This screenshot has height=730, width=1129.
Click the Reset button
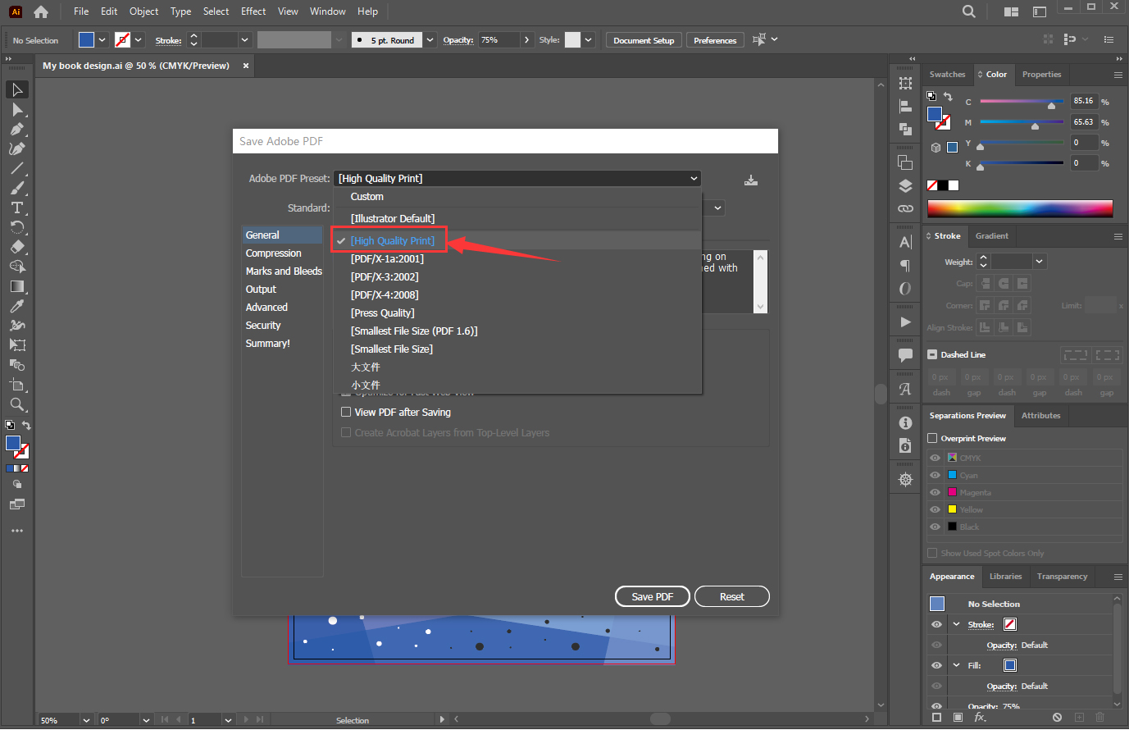(732, 596)
